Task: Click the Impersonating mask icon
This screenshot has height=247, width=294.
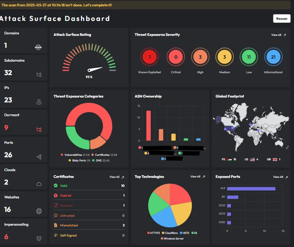Action: tap(39, 238)
